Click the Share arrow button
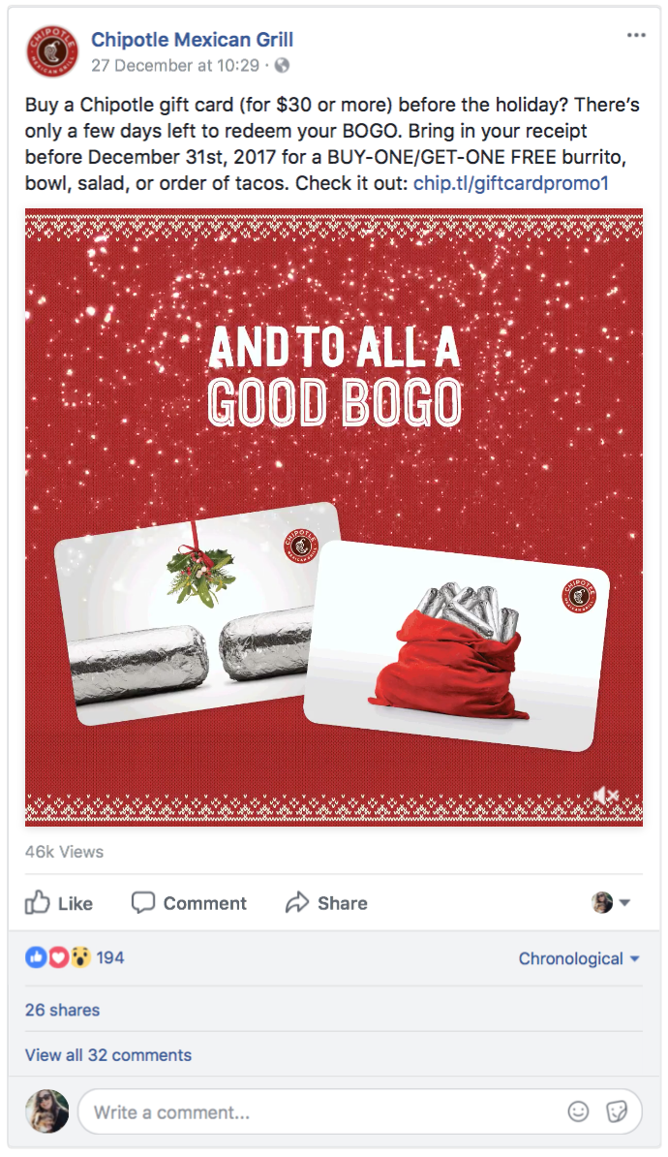Viewport: 668px width, 1157px height. point(326,902)
